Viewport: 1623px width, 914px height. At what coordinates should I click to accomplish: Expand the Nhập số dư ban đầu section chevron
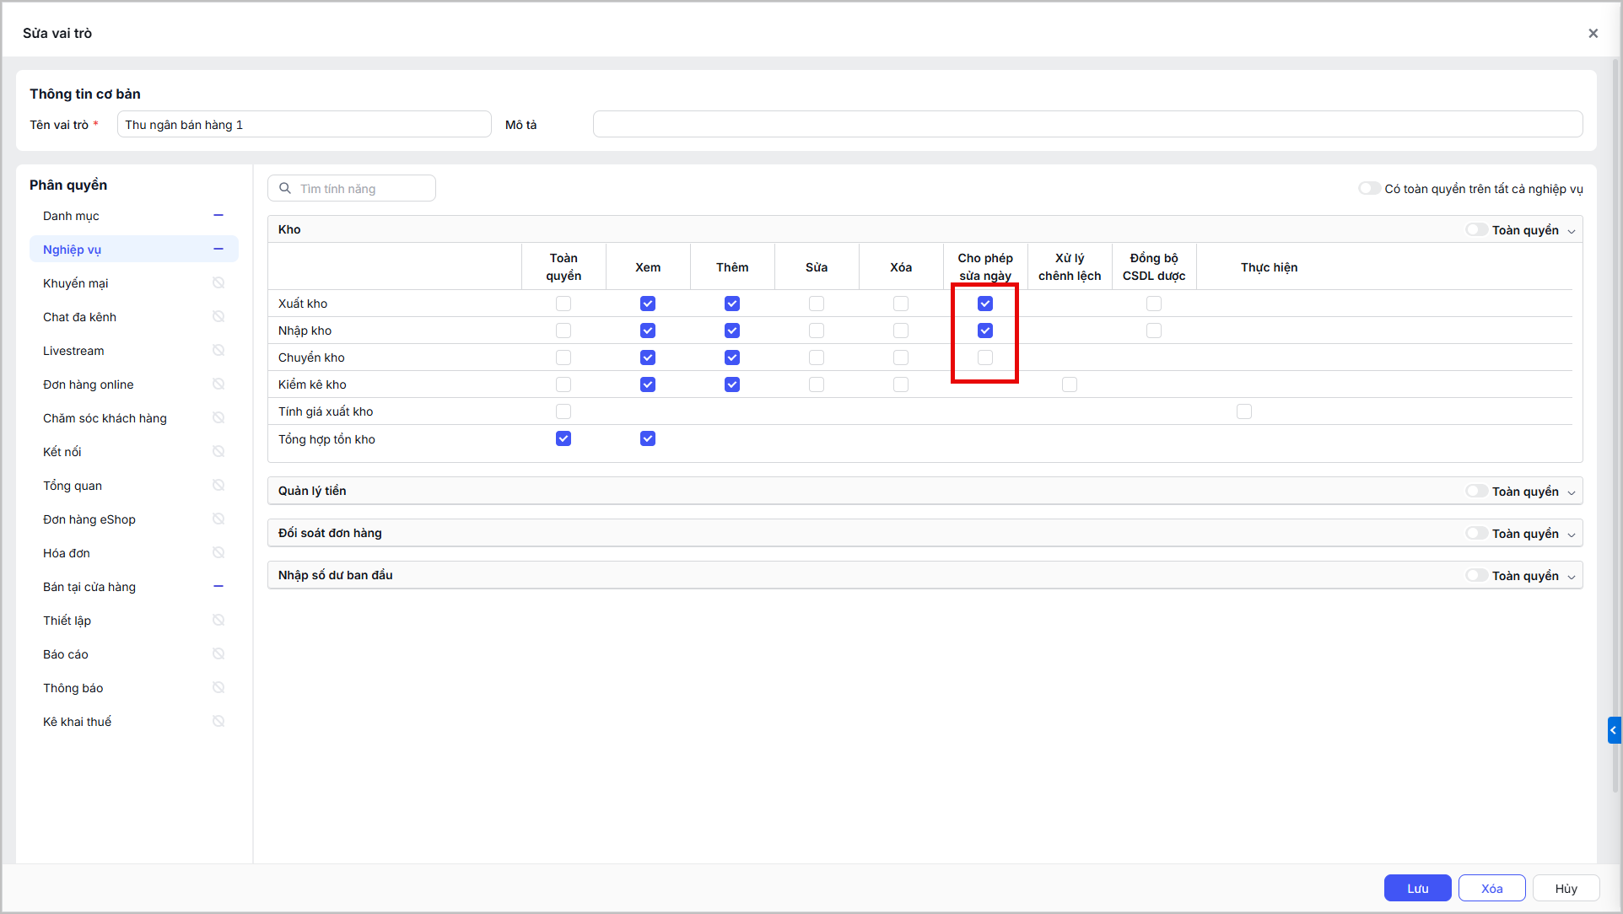click(x=1572, y=577)
